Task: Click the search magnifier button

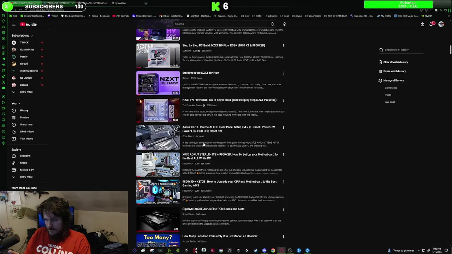Action: (x=272, y=24)
